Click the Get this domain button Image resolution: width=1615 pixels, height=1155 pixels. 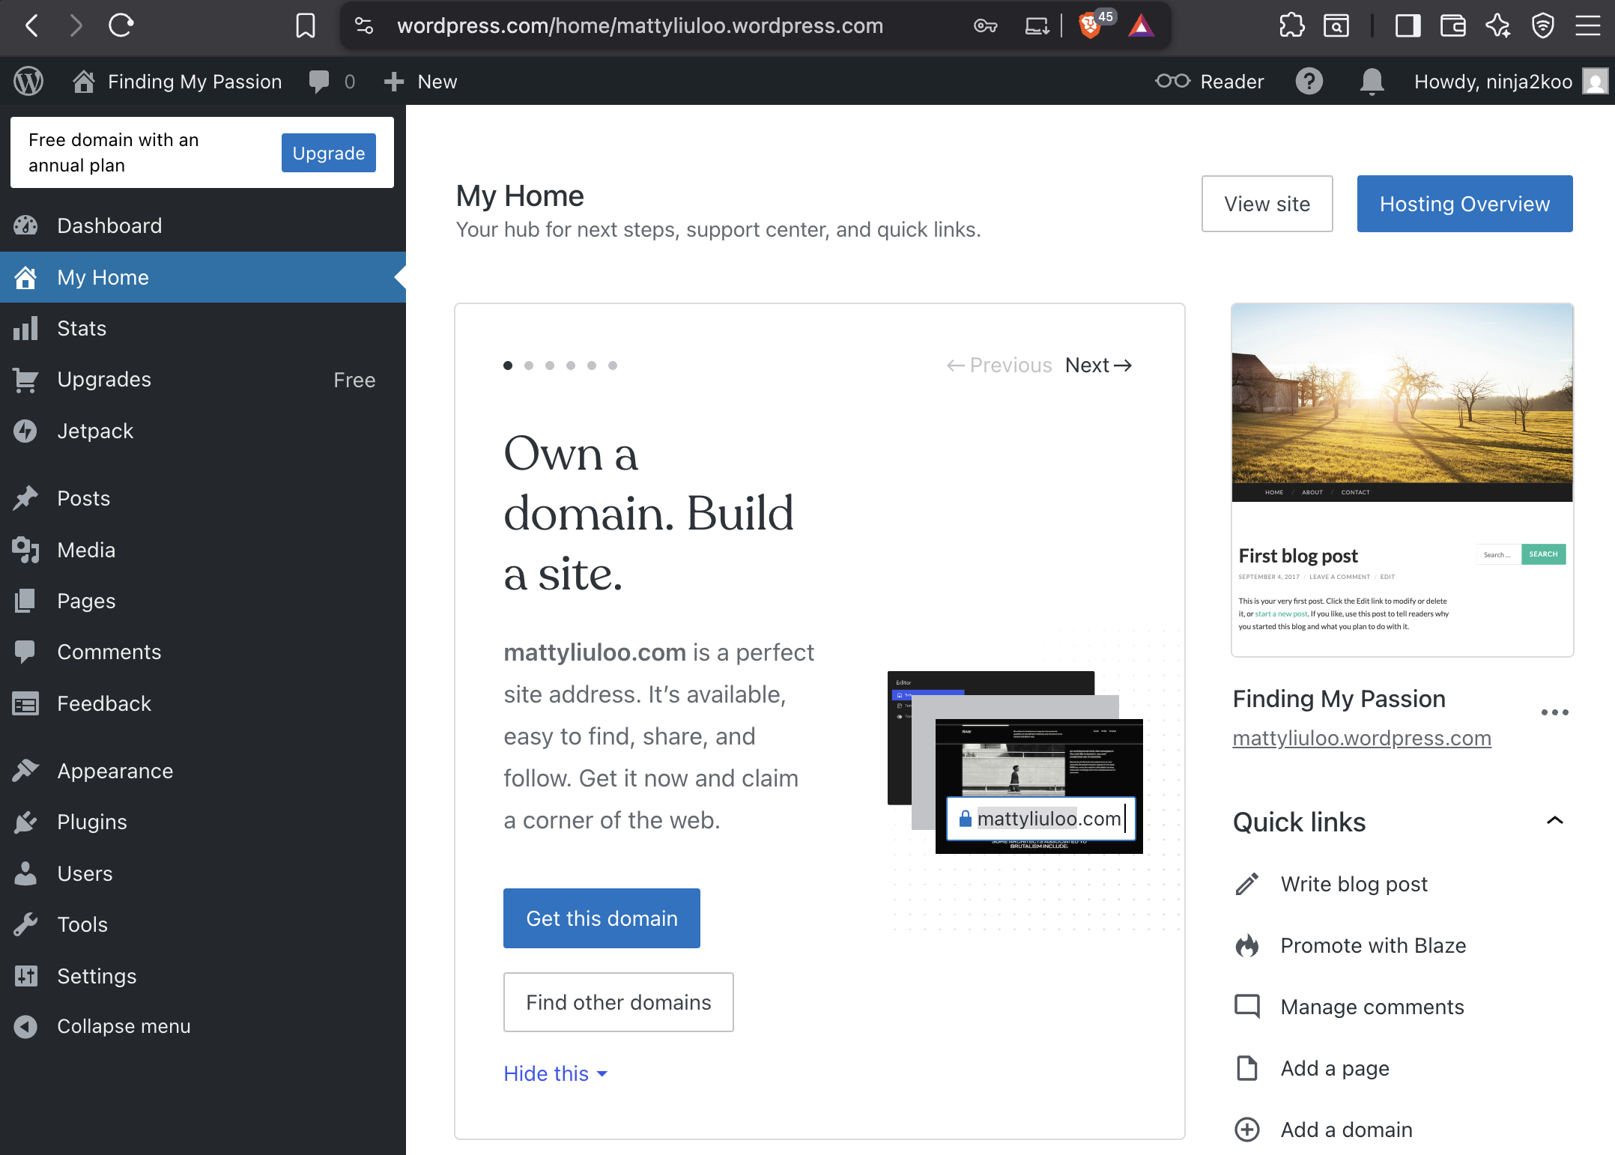tap(602, 918)
